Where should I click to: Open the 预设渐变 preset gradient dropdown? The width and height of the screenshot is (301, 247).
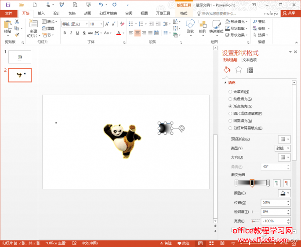tap(285, 139)
